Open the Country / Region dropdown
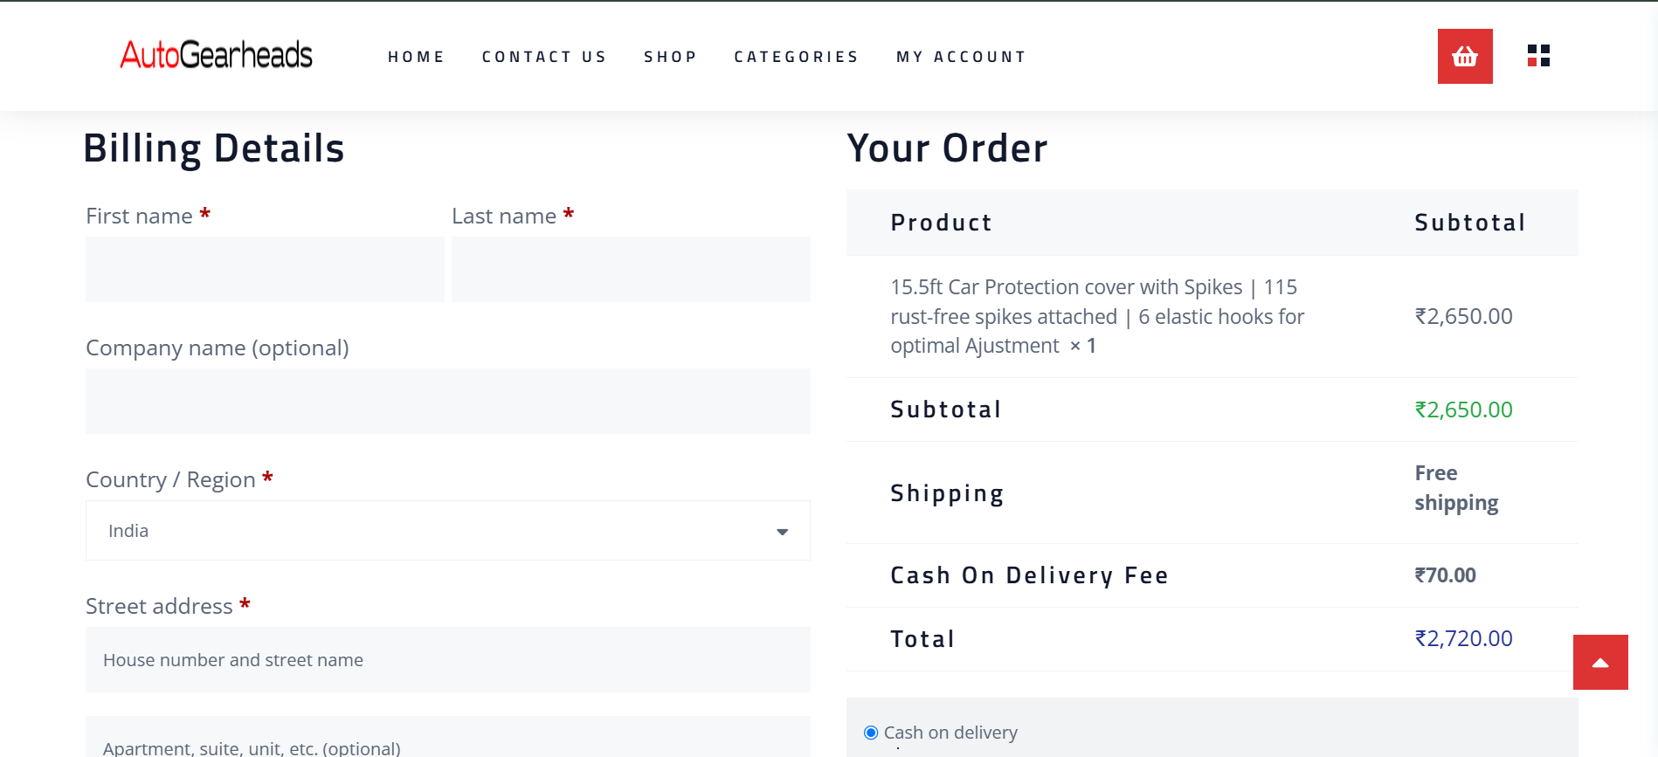 click(x=447, y=531)
